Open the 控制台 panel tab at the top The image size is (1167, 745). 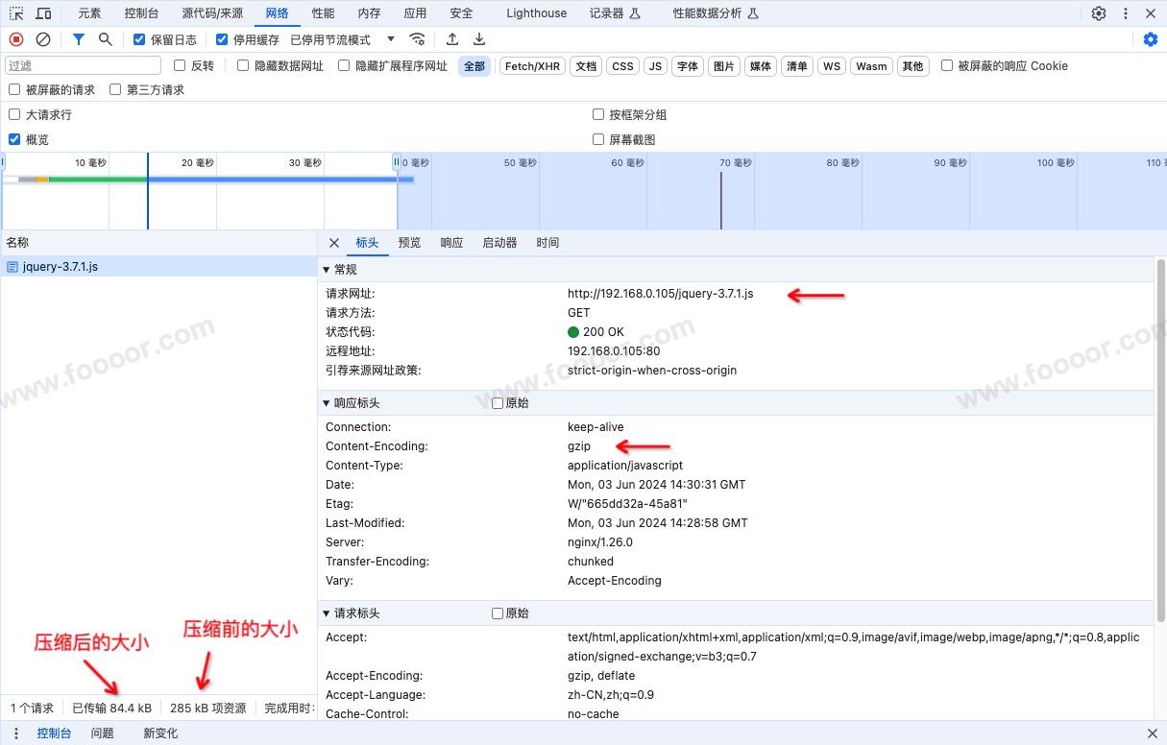point(141,13)
